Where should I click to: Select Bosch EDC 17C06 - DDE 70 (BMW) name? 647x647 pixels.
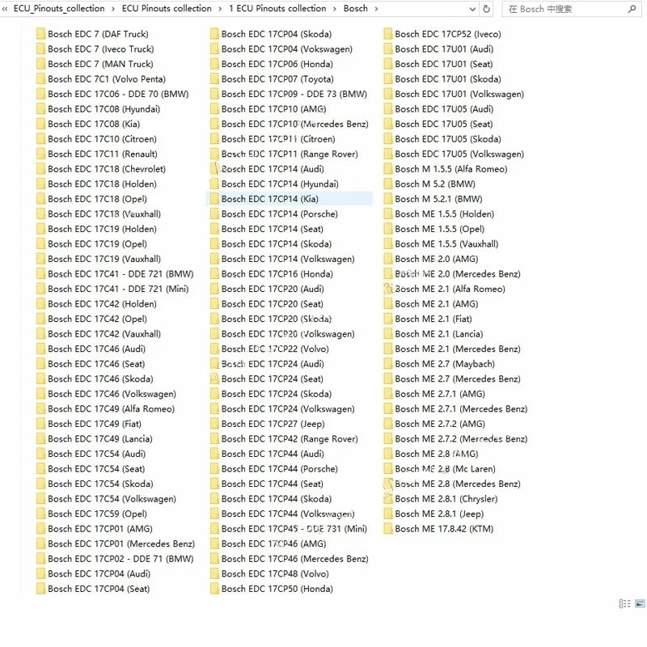pos(118,94)
